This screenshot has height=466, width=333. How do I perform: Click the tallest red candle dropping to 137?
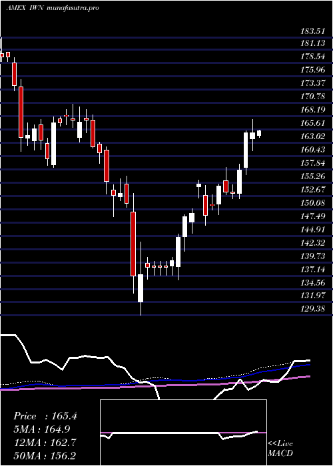pyautogui.click(x=133, y=244)
